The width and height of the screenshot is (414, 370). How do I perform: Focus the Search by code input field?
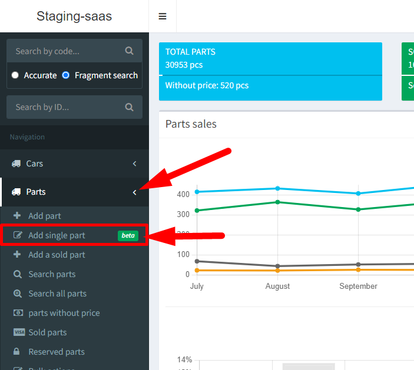(65, 51)
